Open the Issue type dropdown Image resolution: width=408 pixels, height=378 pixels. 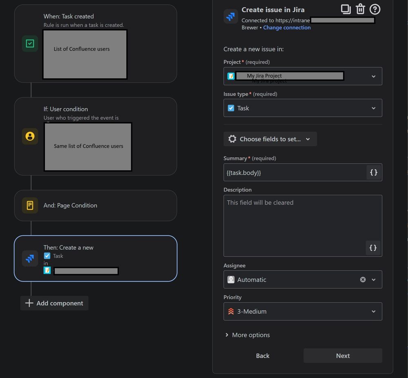372,108
